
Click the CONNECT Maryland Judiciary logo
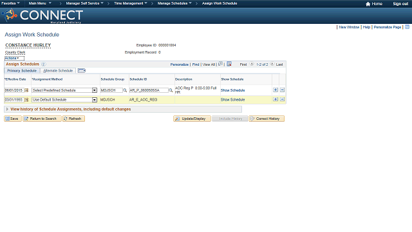coord(43,15)
